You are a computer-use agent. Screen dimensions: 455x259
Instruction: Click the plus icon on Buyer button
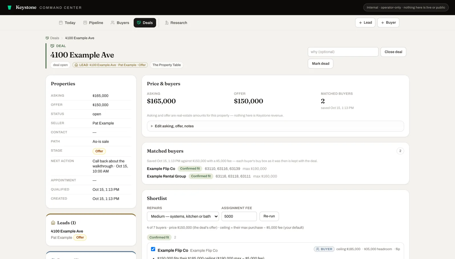(x=382, y=23)
